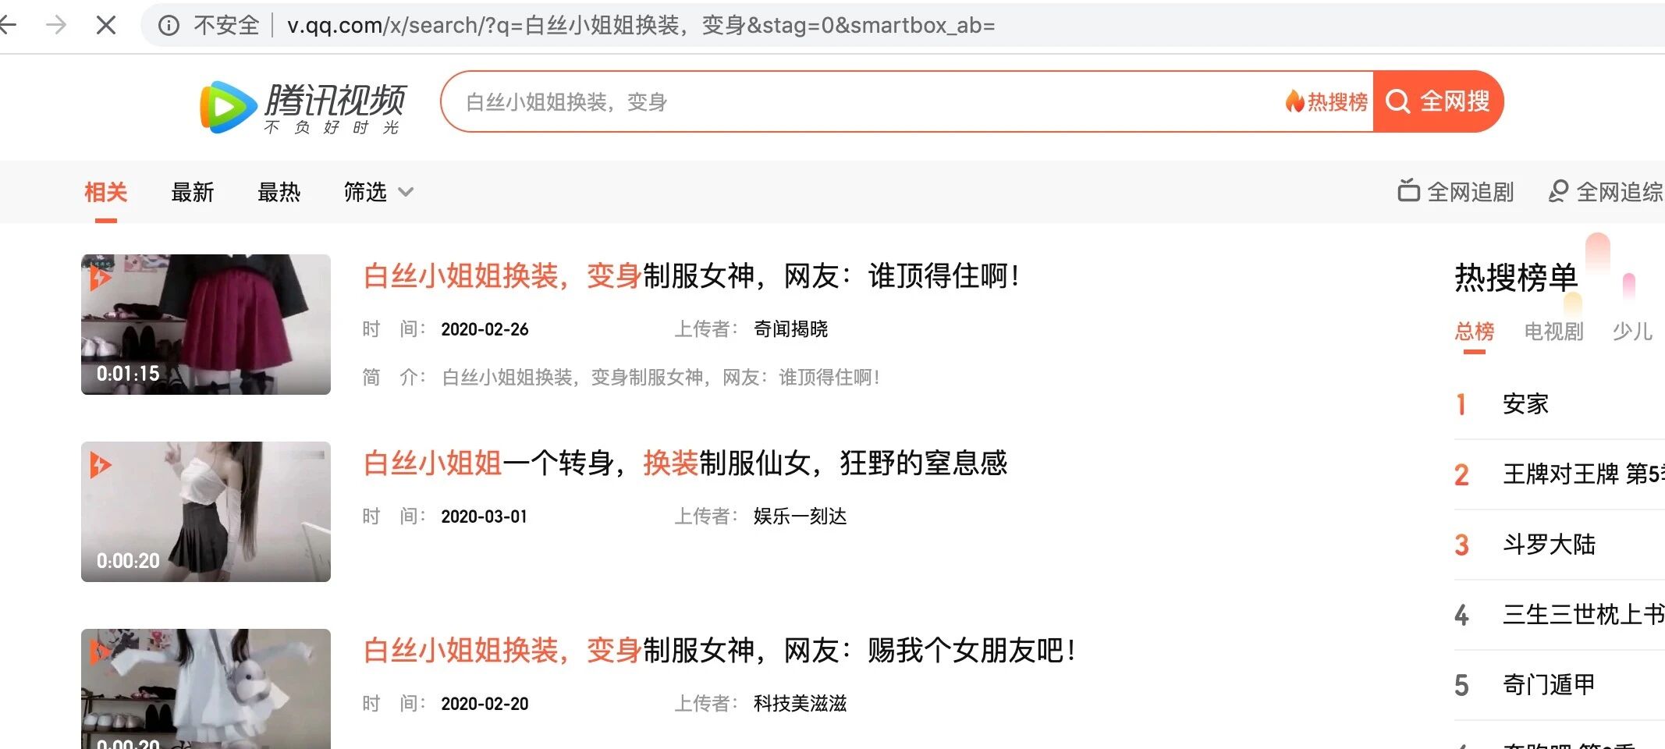Click uploader 奇闻揭晓

pyautogui.click(x=791, y=329)
